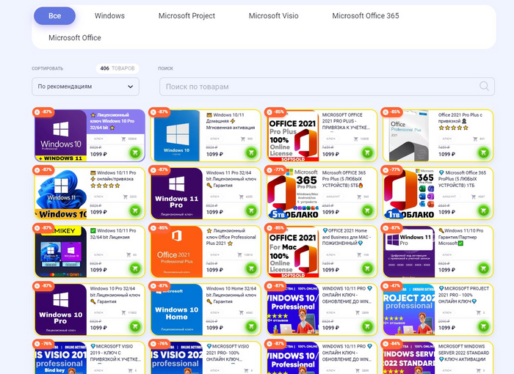Add Windows 11/10 Pro Гарантия/Партнер to cart
Screen dimensions: 514x374
tap(483, 268)
